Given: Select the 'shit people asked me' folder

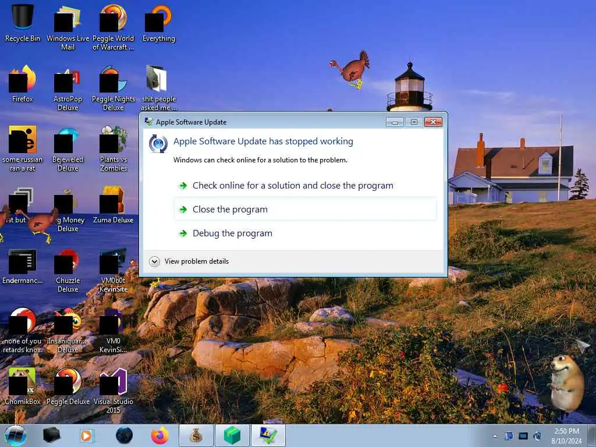Looking at the screenshot, I should pos(158,88).
